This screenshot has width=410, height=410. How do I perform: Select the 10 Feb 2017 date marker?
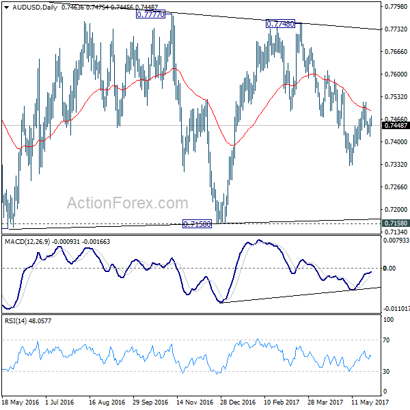point(280,403)
